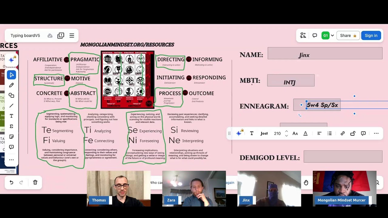Click the Ni Foreseeing text
Image resolution: width=388 pixels, height=218 pixels.
143,140
